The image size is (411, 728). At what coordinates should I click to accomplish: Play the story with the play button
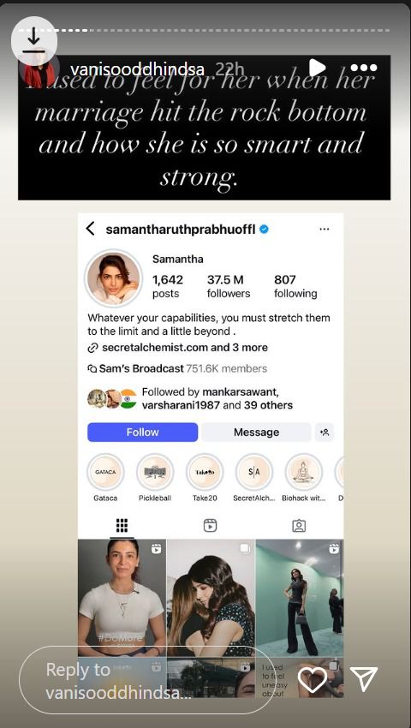click(317, 68)
